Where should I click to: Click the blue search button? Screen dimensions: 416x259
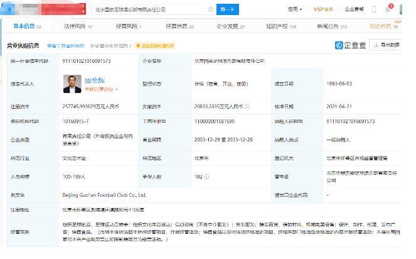[227, 9]
